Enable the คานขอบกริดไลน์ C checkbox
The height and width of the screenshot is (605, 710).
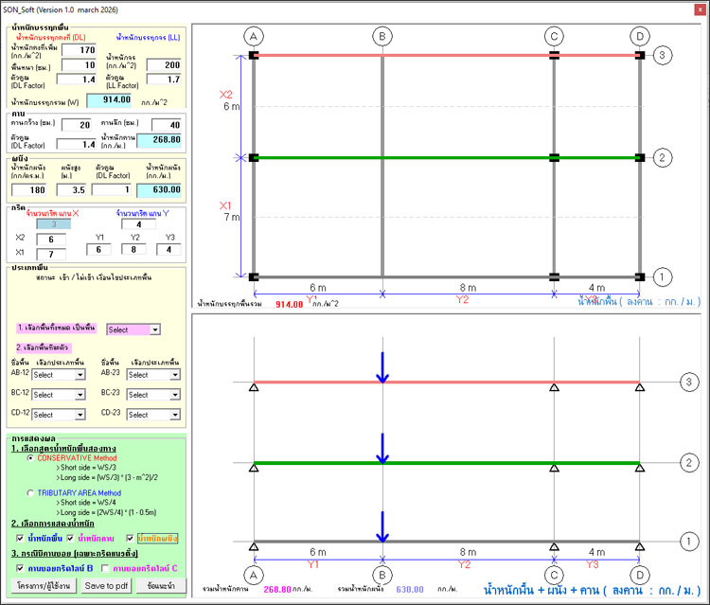click(x=104, y=567)
